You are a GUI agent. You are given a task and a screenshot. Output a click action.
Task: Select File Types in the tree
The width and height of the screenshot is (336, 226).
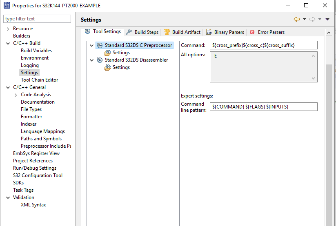tap(31, 109)
